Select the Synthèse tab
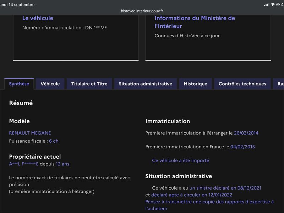 (19, 84)
